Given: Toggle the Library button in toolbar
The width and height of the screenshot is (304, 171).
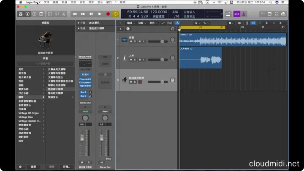Looking at the screenshot, I should [21, 14].
